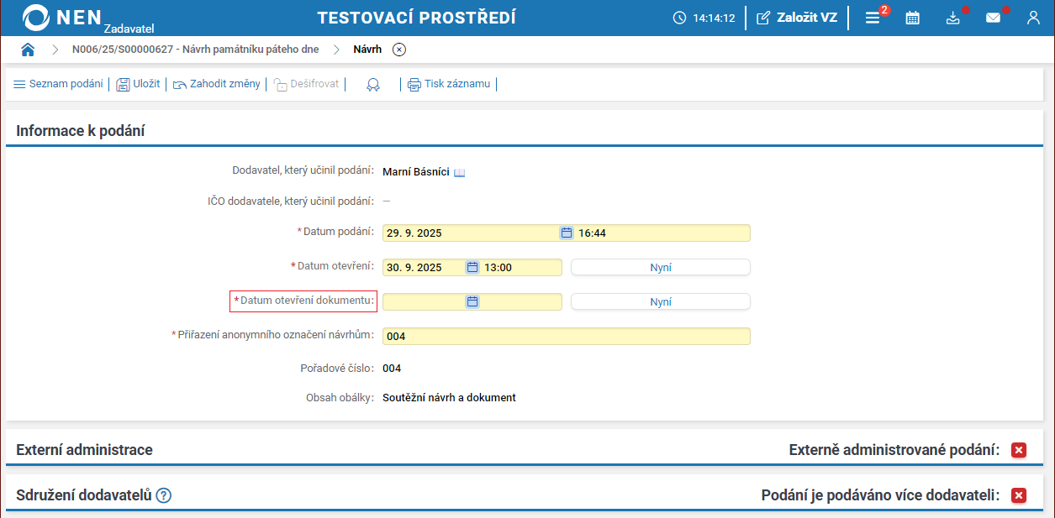1055x518 pixels.
Task: Open the task list with badge 2
Action: click(x=873, y=18)
